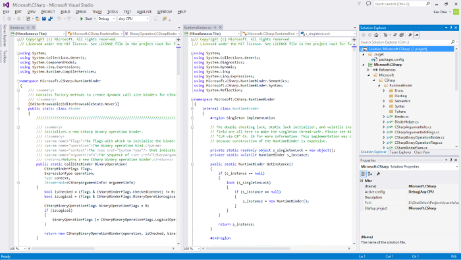The width and height of the screenshot is (461, 260).
Task: Click search magnifier icon in Solution Explorer
Action: click(x=453, y=42)
